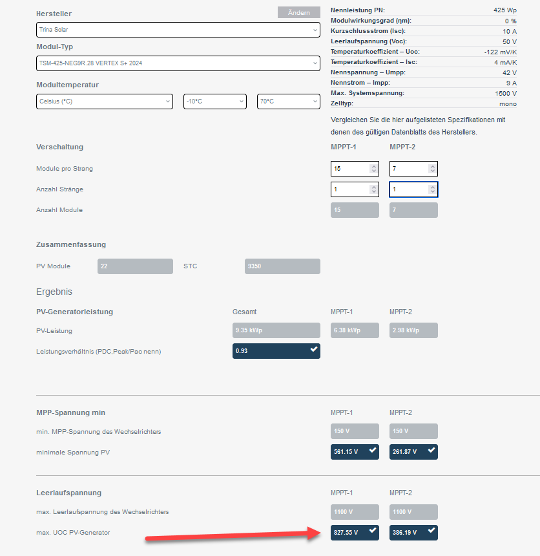Click checkmark on Leistungsverhältnis 0.93 result
Viewport: 540px width, 556px height.
(313, 350)
